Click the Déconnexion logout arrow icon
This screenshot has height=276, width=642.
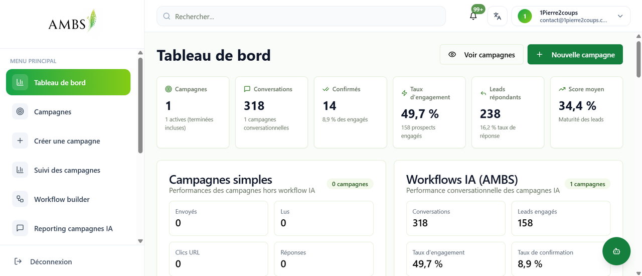point(18,261)
